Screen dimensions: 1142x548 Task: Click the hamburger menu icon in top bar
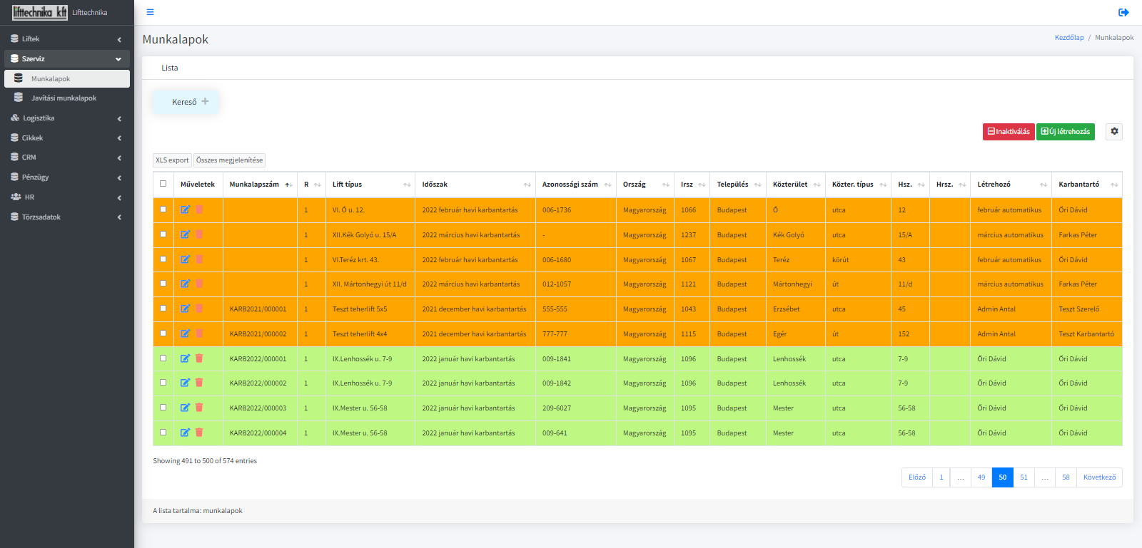point(150,12)
